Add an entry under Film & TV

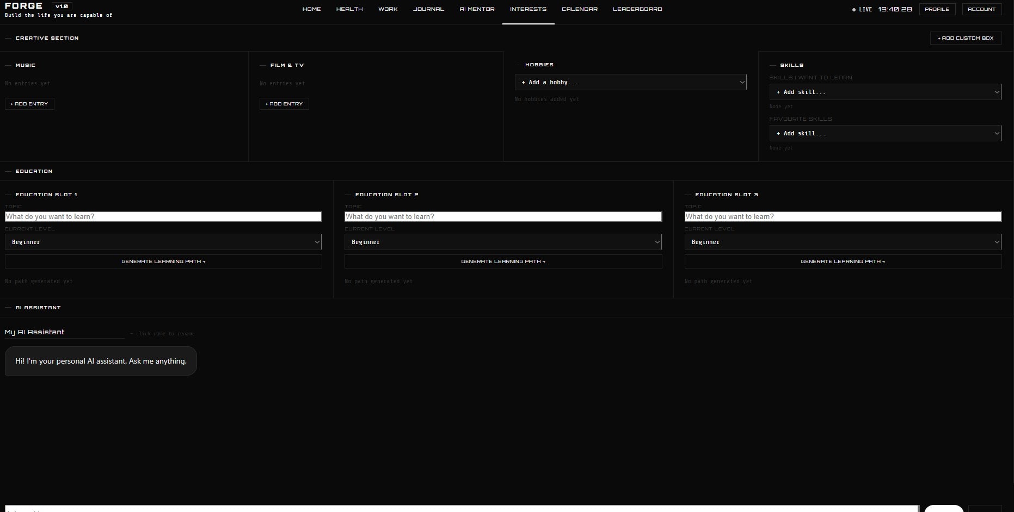(x=284, y=104)
